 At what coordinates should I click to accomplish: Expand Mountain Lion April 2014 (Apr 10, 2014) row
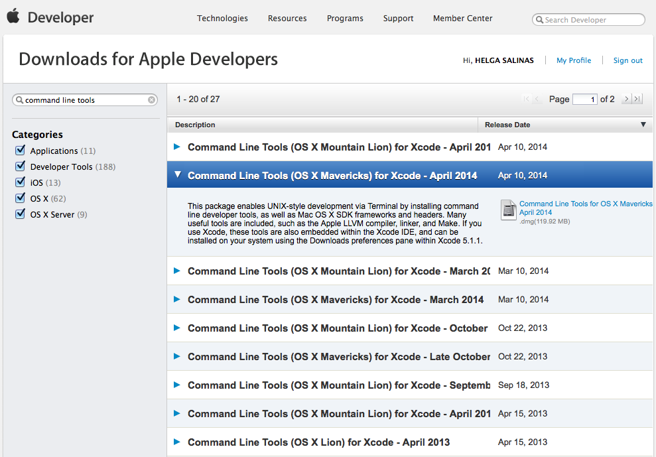tap(177, 147)
